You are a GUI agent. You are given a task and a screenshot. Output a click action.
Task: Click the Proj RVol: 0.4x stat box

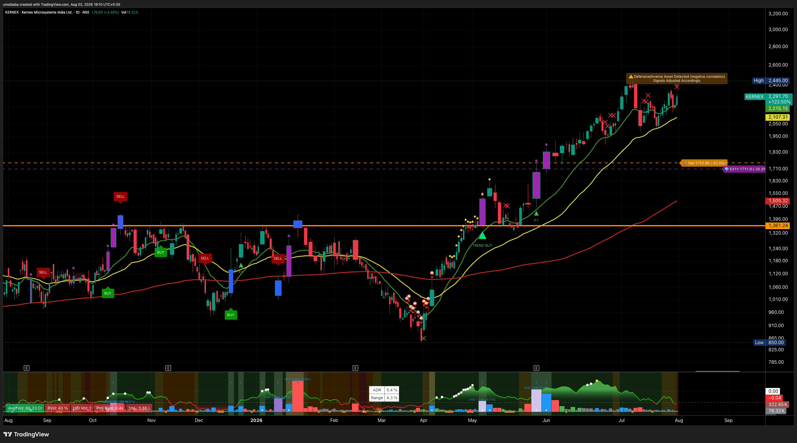click(x=110, y=408)
